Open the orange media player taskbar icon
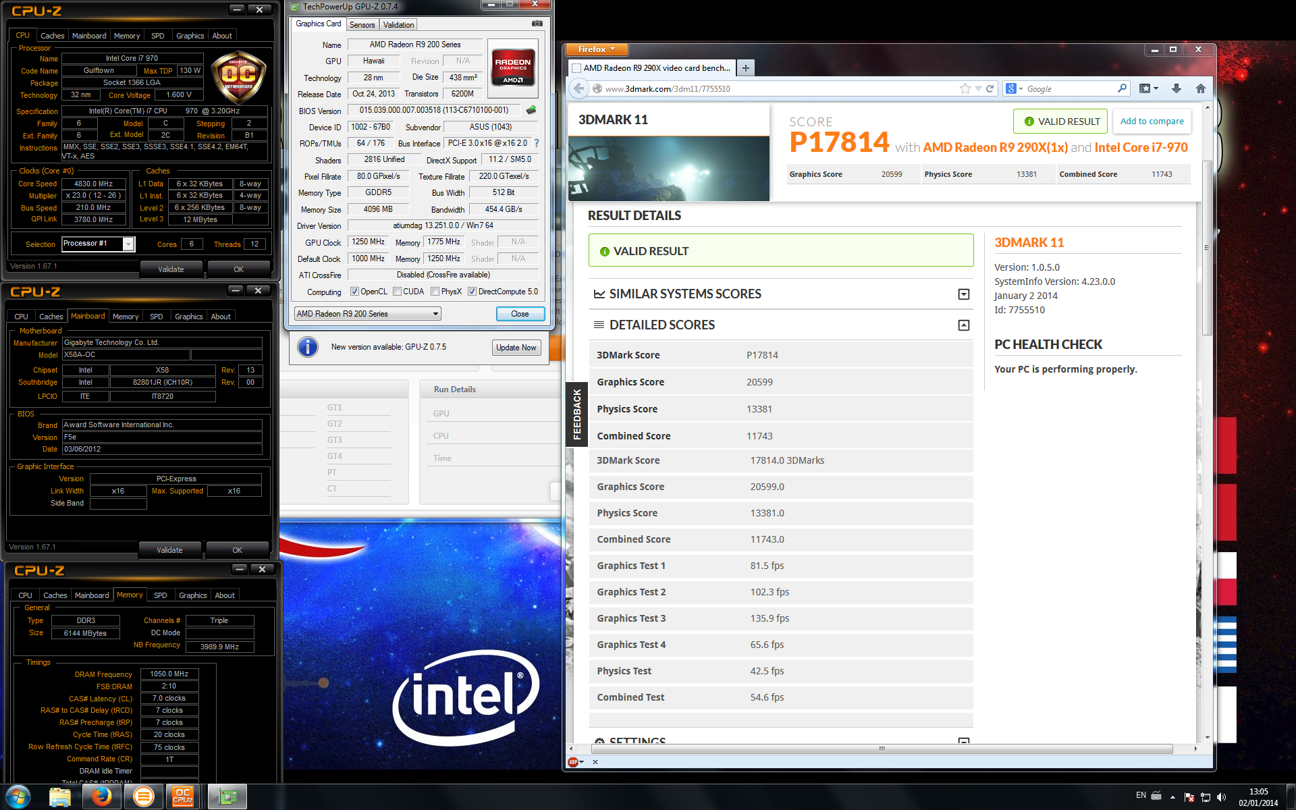This screenshot has width=1296, height=810. coord(143,796)
